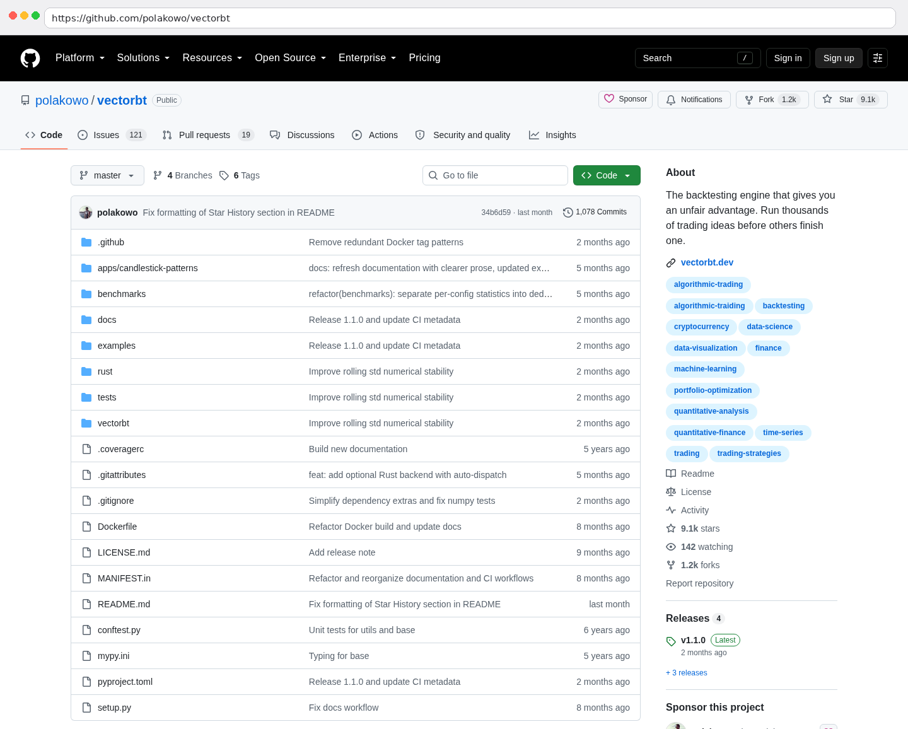Switch to the Discussions tab
The image size is (908, 729).
pos(302,135)
